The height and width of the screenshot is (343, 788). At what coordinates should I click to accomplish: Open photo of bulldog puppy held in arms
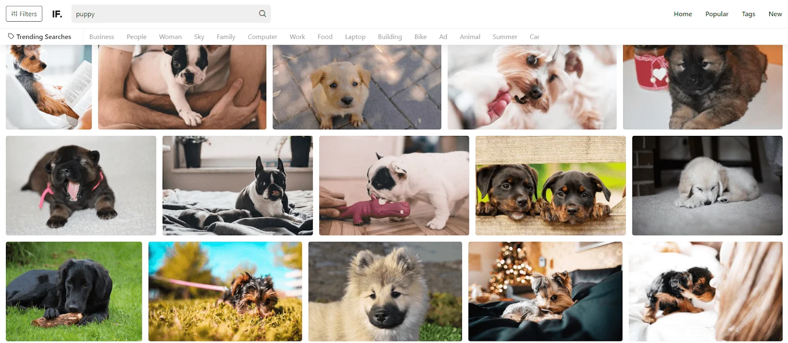pos(182,87)
